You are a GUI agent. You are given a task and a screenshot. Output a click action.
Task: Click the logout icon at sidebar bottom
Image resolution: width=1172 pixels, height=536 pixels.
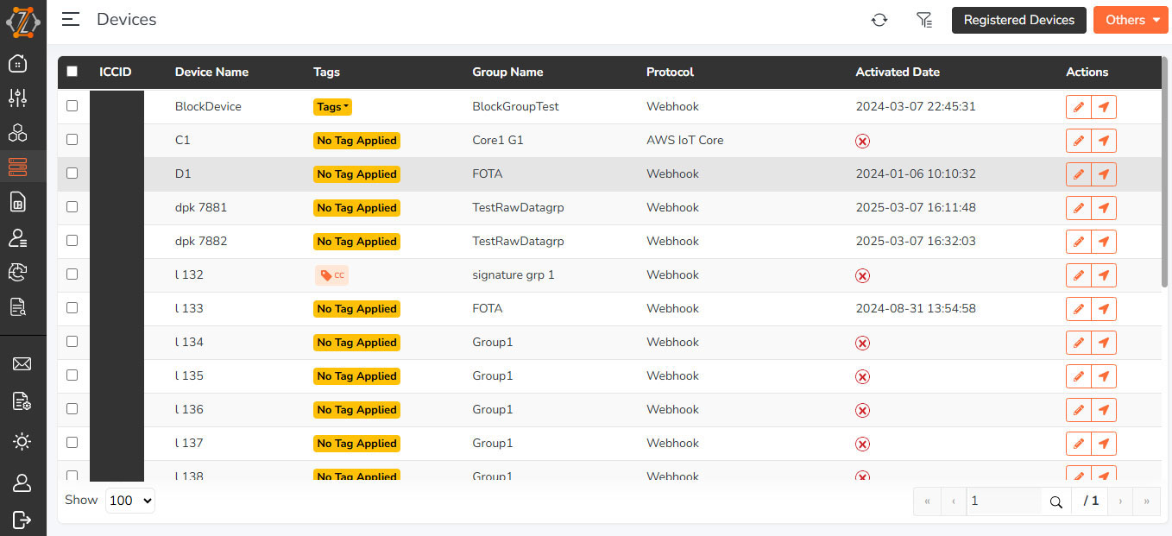click(22, 519)
